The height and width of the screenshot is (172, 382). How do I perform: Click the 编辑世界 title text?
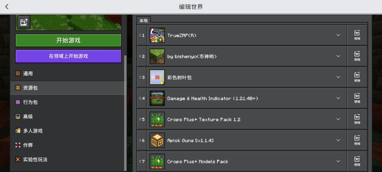tap(191, 7)
